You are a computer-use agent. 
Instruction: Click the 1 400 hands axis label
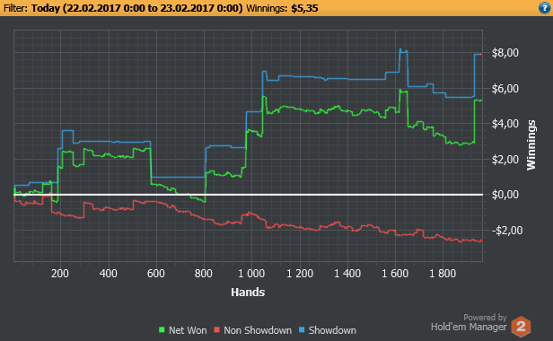click(x=347, y=274)
